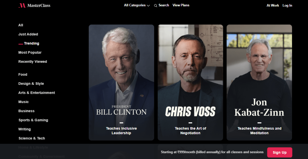Screen dimensions: 308x159
Task: Select Arts & Entertainment category
Action: pyautogui.click(x=36, y=93)
